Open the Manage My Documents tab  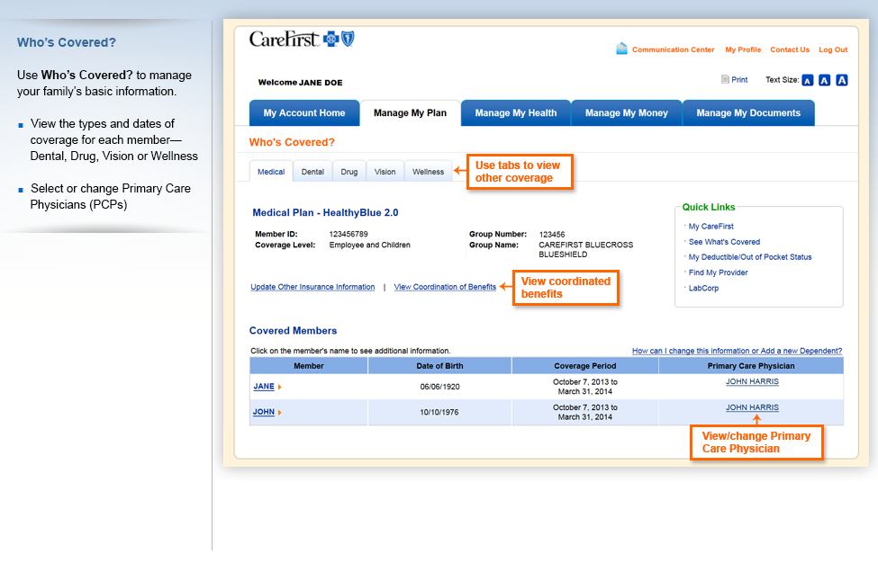click(x=748, y=113)
